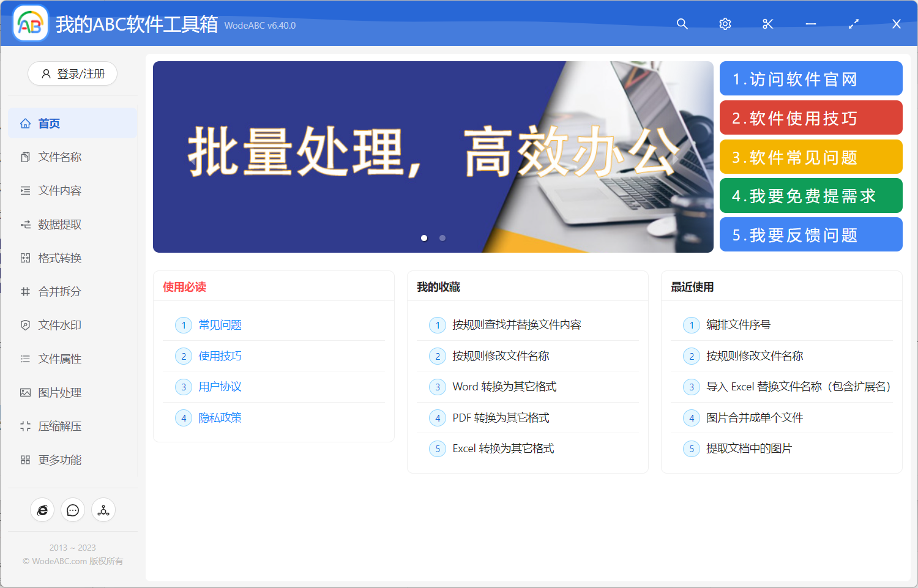Click the 登录/注册 button
This screenshot has width=918, height=588.
coord(72,73)
